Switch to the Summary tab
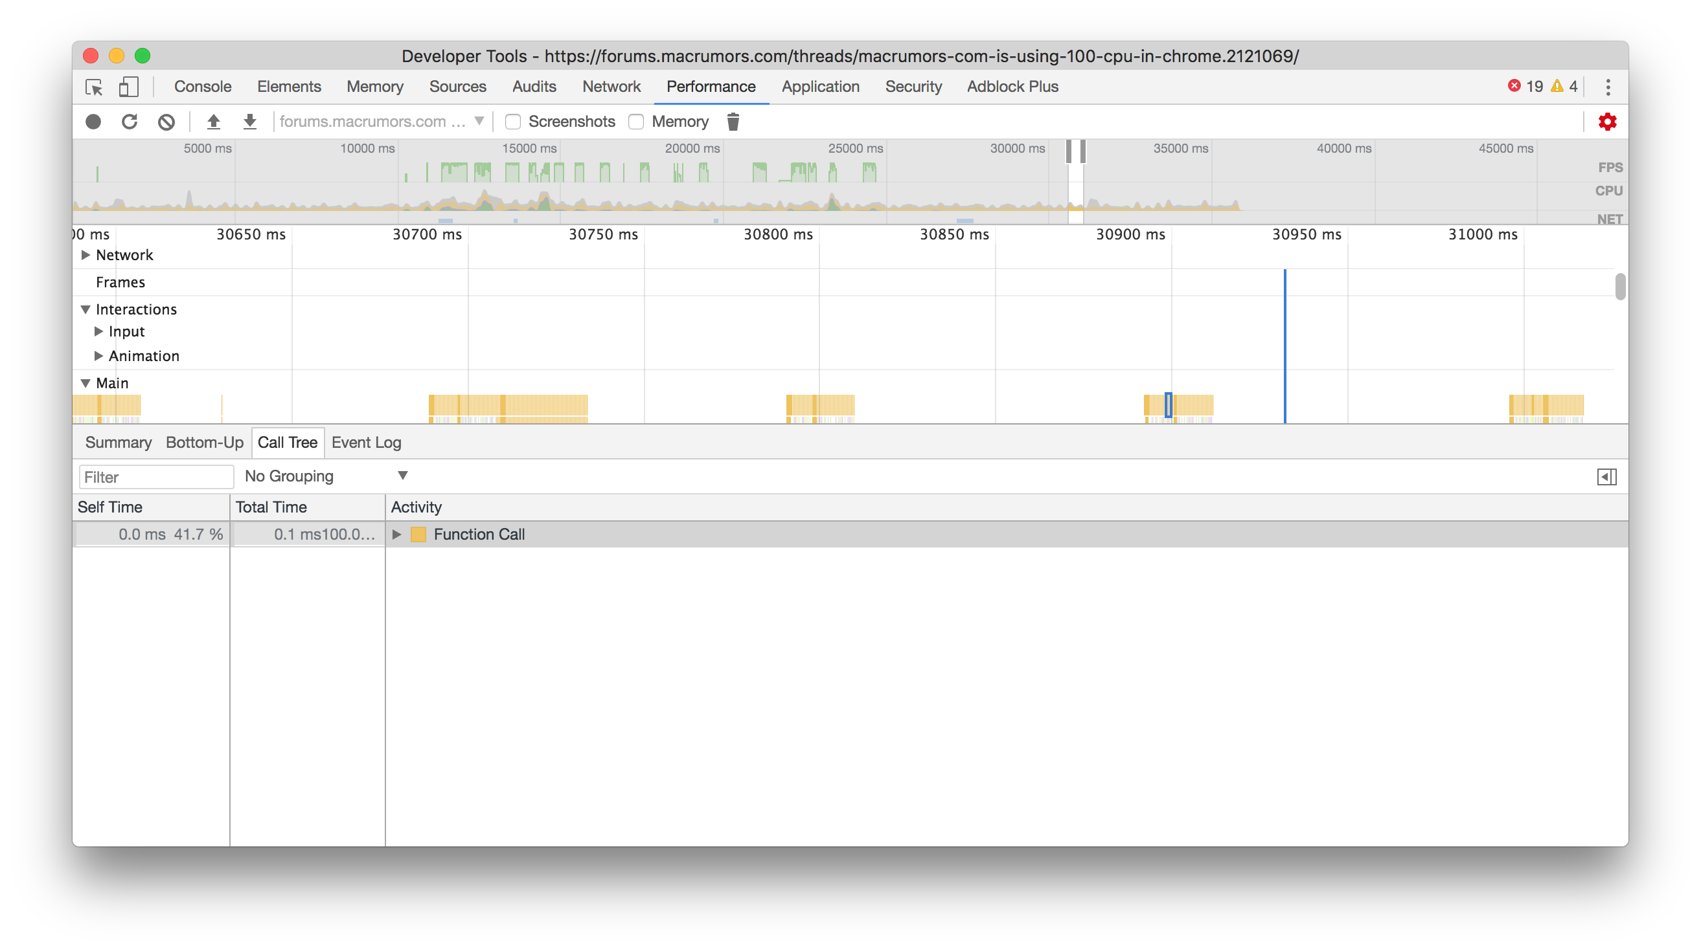 (118, 442)
